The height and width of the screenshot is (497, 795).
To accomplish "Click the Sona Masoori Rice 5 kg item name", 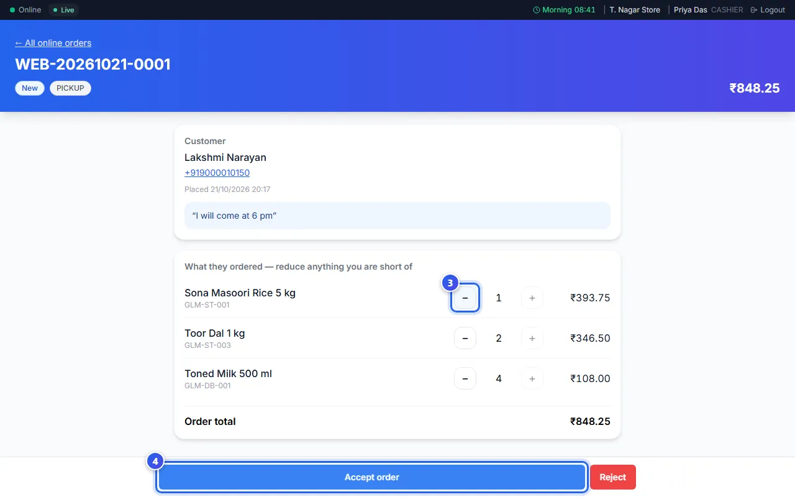I will click(x=240, y=293).
